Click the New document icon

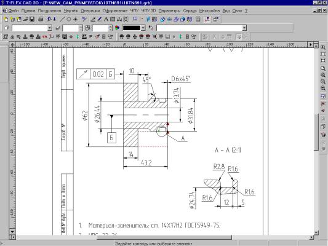tap(6, 20)
